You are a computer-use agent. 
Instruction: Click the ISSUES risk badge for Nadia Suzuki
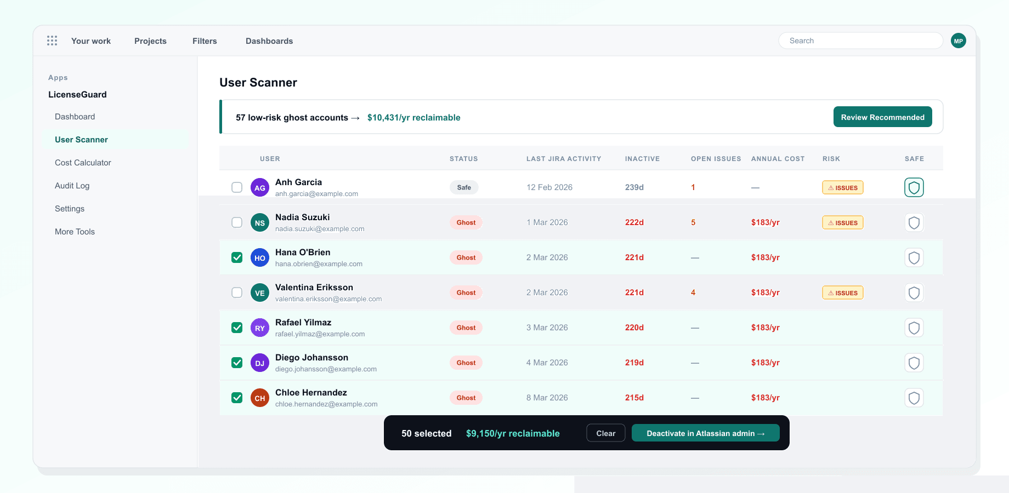click(x=843, y=222)
